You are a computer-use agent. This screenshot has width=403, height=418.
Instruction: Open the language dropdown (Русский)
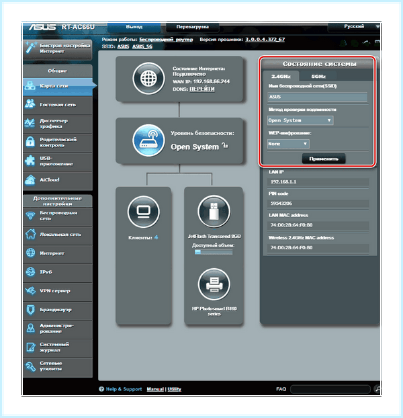click(354, 27)
